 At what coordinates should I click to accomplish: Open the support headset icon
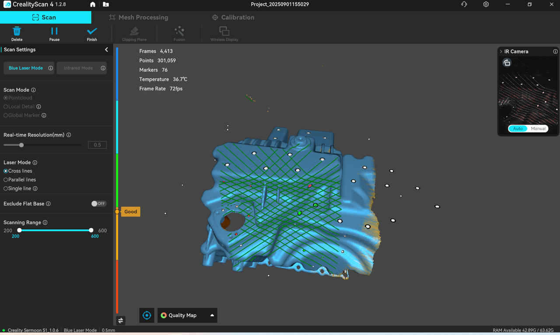[464, 4]
